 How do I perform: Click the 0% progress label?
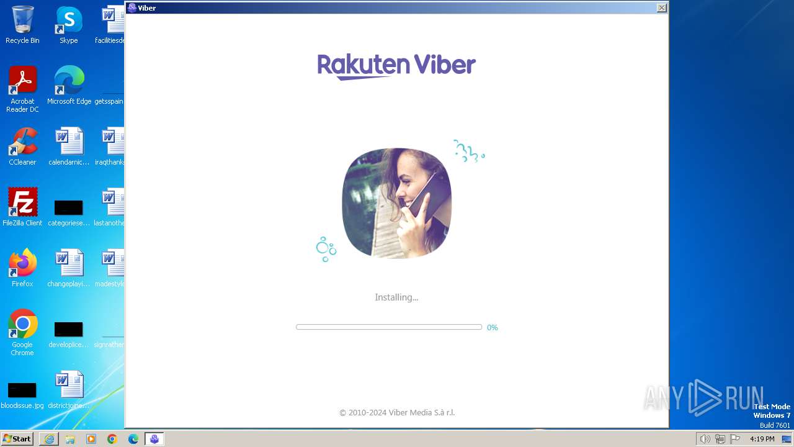(493, 328)
